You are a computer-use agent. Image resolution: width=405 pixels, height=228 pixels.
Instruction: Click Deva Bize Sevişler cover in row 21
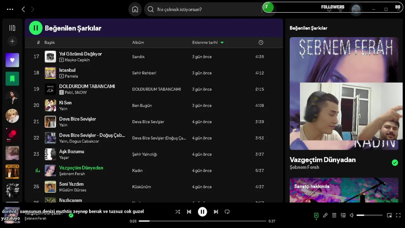coord(50,122)
